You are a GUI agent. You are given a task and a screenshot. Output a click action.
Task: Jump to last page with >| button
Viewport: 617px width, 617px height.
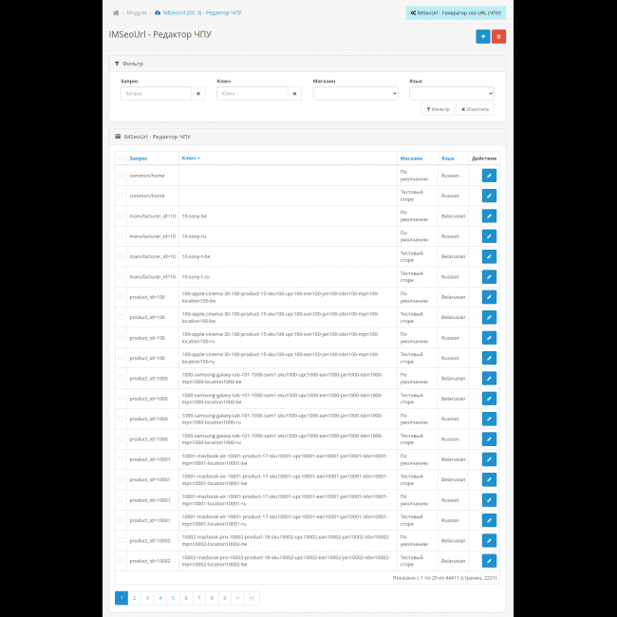pos(252,598)
